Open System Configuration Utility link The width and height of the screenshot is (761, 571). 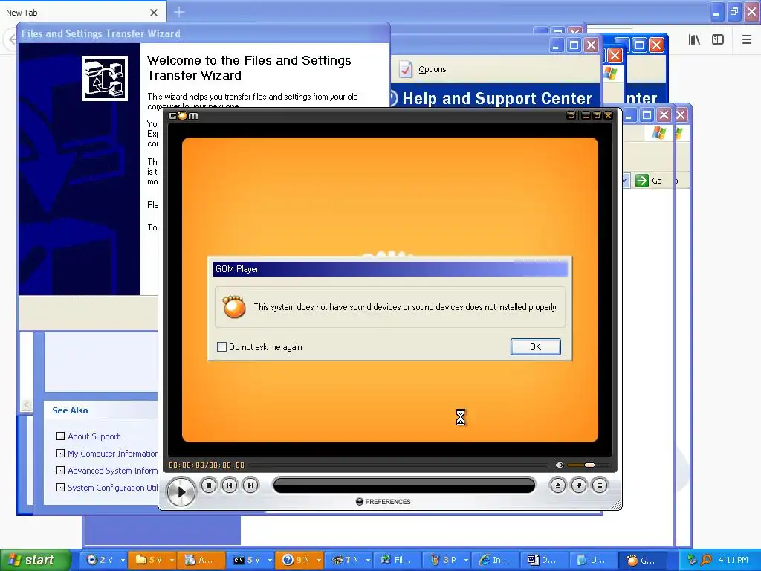[112, 487]
